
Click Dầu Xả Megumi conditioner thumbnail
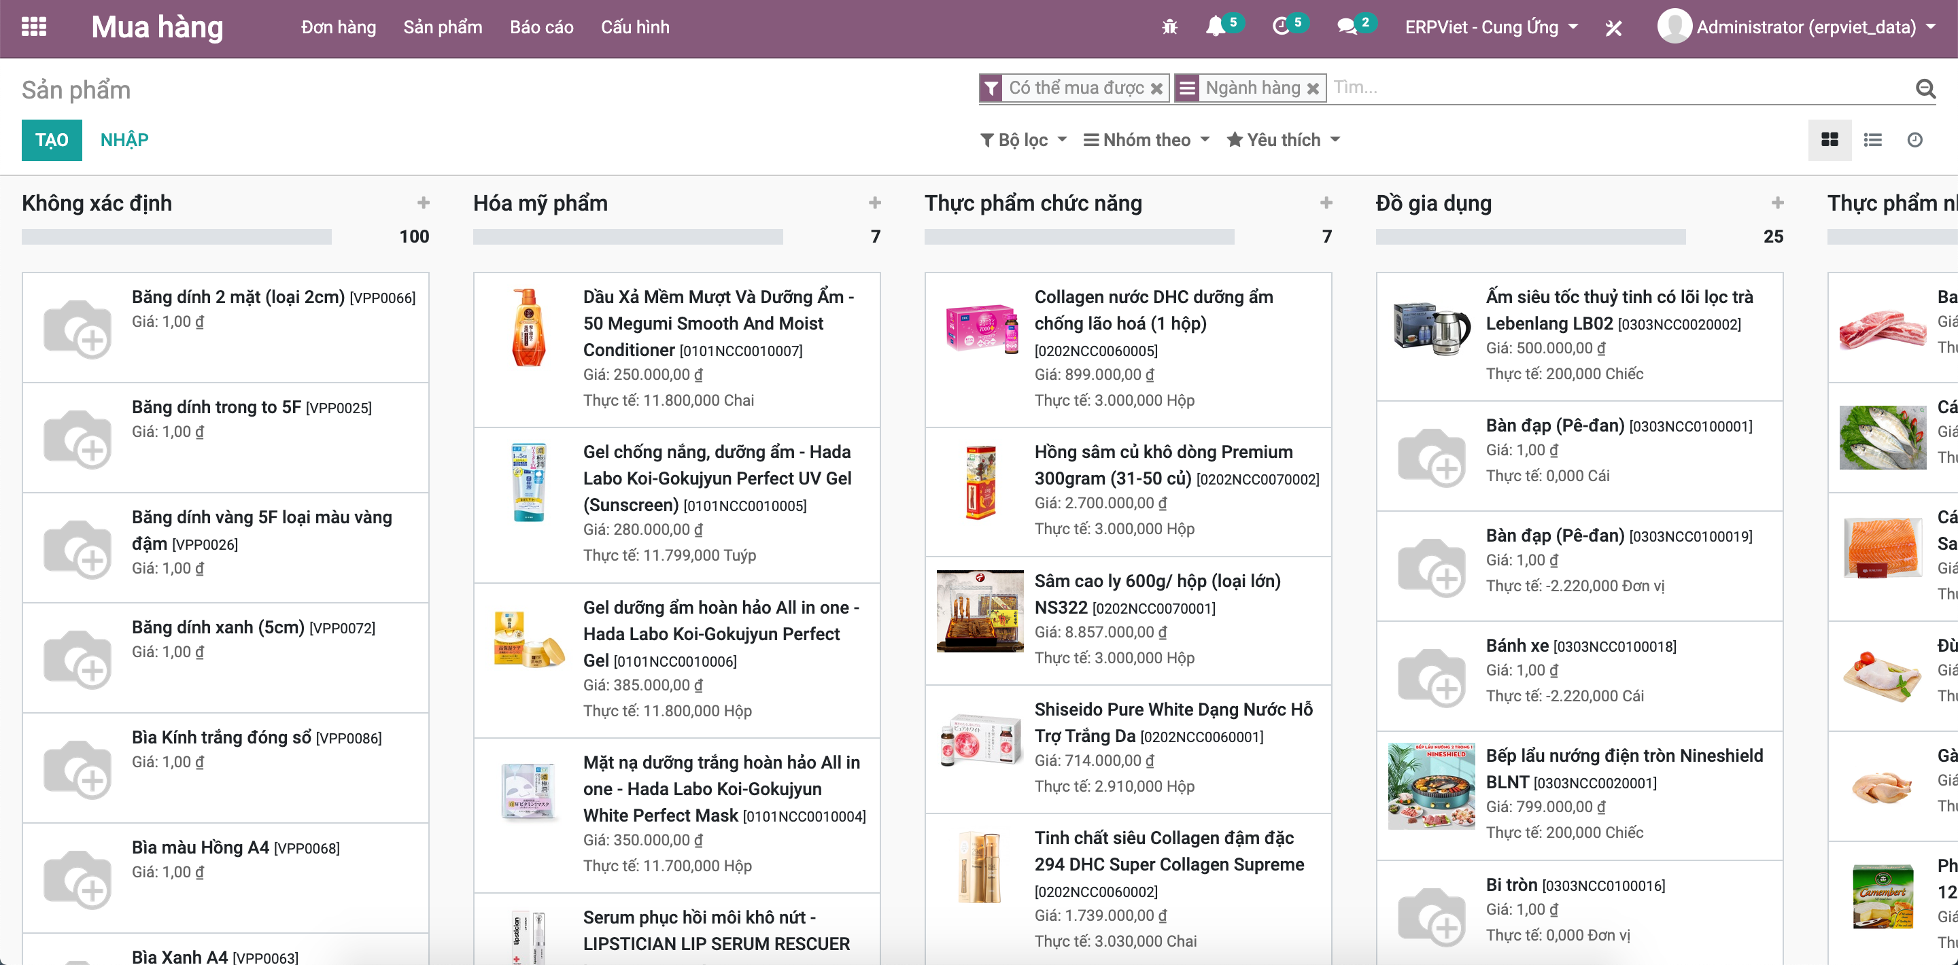pyautogui.click(x=528, y=328)
